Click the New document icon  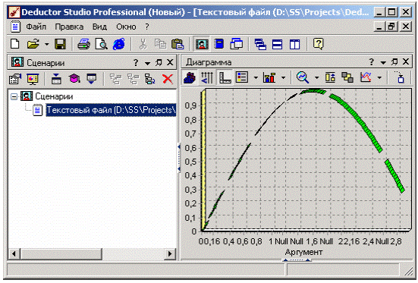coord(15,44)
